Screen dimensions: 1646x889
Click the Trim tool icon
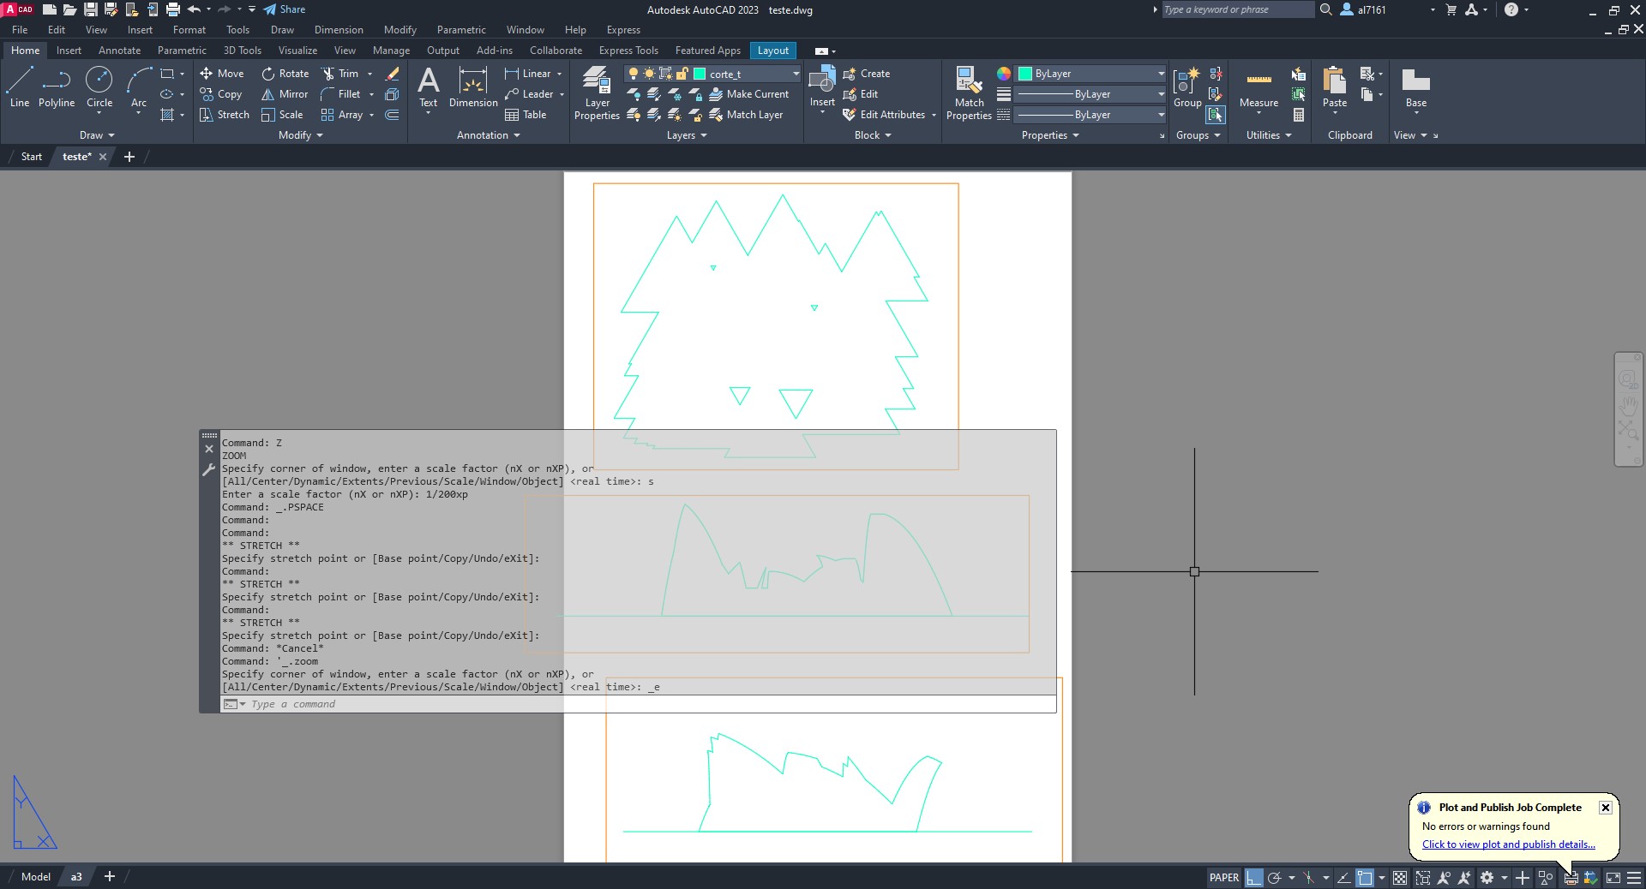click(328, 74)
